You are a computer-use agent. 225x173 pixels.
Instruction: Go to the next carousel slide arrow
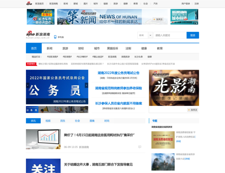pos(87,85)
